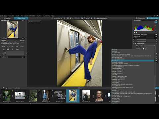
Task: Click the Vergleichen compare button
Action: click(x=56, y=18)
